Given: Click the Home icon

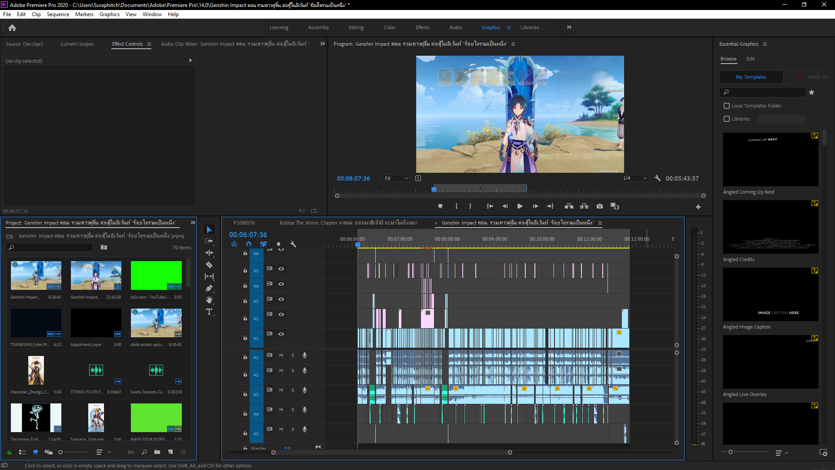Looking at the screenshot, I should pyautogui.click(x=12, y=28).
